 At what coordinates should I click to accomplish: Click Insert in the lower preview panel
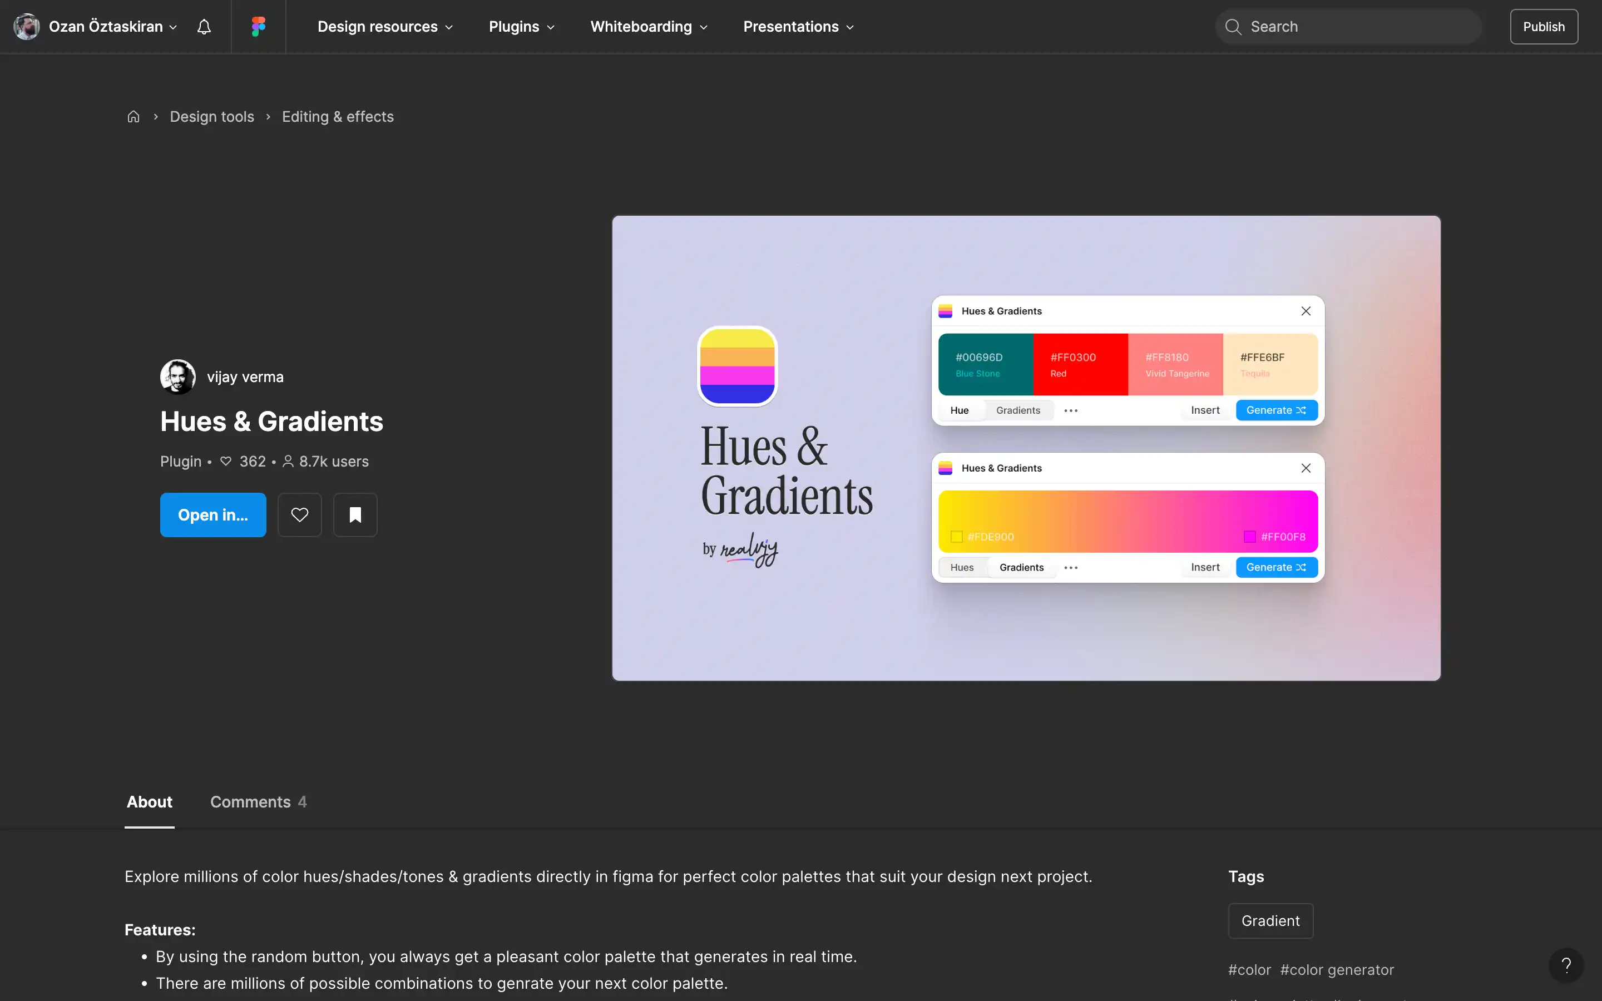pyautogui.click(x=1205, y=567)
